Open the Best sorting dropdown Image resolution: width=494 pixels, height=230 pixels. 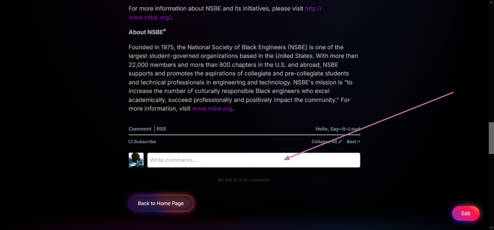pyautogui.click(x=353, y=142)
